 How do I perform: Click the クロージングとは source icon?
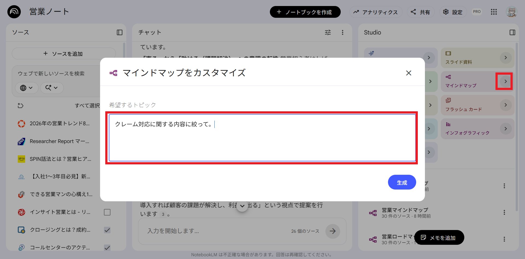[21, 230]
